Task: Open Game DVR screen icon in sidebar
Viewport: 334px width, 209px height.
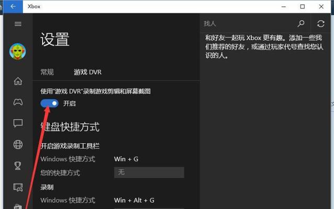Action: point(18,187)
